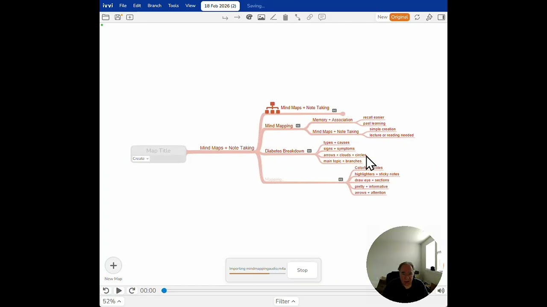This screenshot has height=307, width=547.
Task: Click the hooked child-branch arrow icon
Action: pos(225,17)
